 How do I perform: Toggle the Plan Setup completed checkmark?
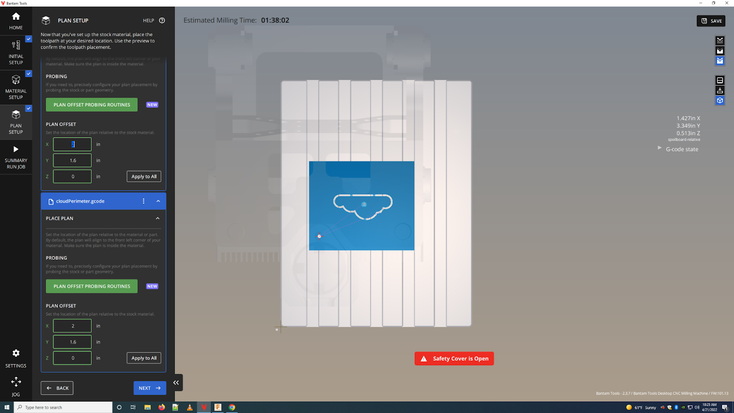coord(28,108)
